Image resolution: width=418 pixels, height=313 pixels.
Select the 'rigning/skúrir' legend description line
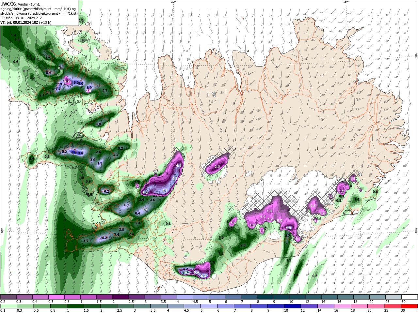click(x=39, y=8)
